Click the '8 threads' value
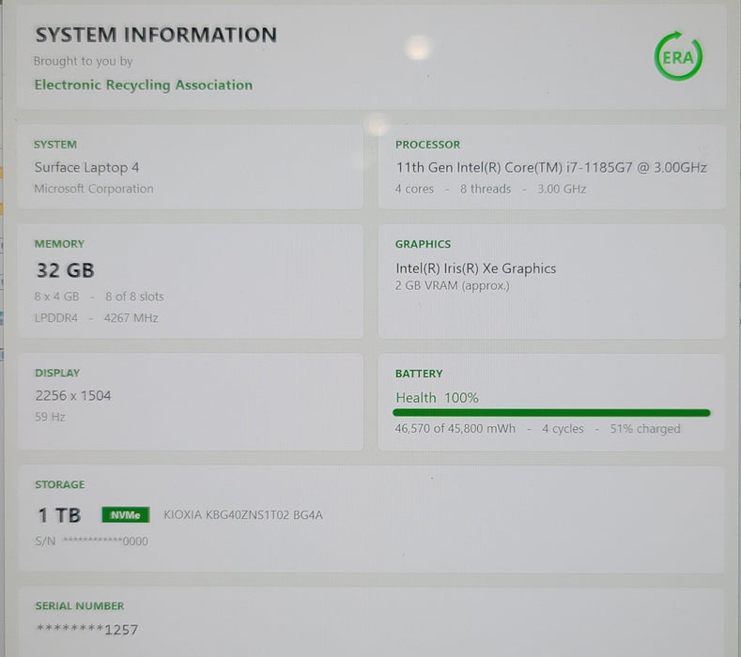Image resolution: width=741 pixels, height=657 pixels. [486, 189]
